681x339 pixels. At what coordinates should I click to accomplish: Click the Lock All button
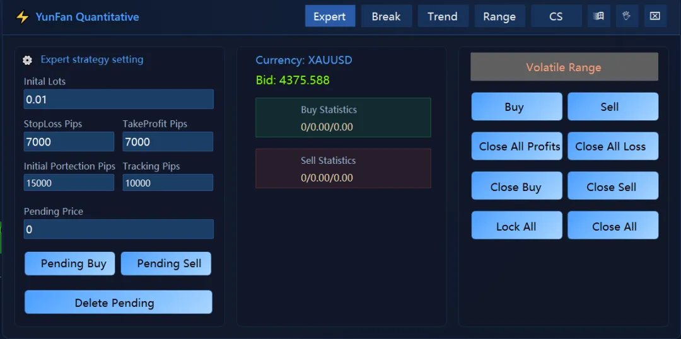pyautogui.click(x=517, y=226)
